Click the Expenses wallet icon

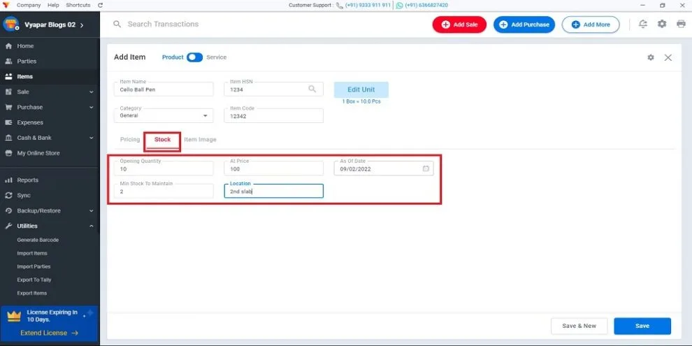[x=8, y=122]
